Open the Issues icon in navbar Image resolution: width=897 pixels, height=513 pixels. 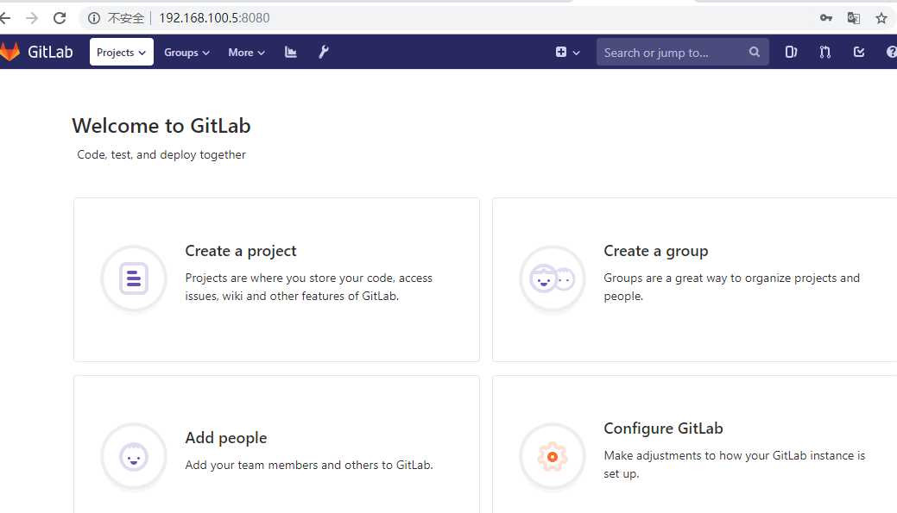(791, 53)
